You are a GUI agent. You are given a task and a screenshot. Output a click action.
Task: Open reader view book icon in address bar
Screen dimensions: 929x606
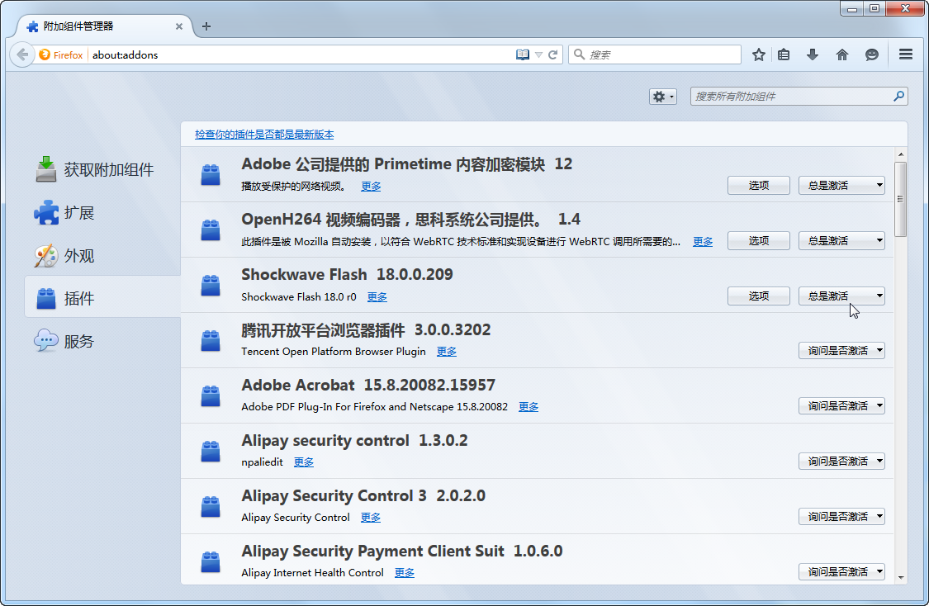coord(522,54)
